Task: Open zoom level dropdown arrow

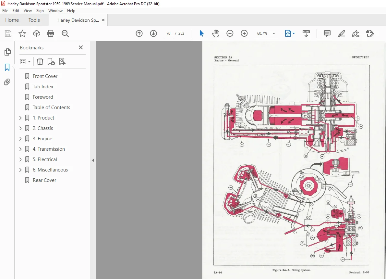Action: [274, 33]
